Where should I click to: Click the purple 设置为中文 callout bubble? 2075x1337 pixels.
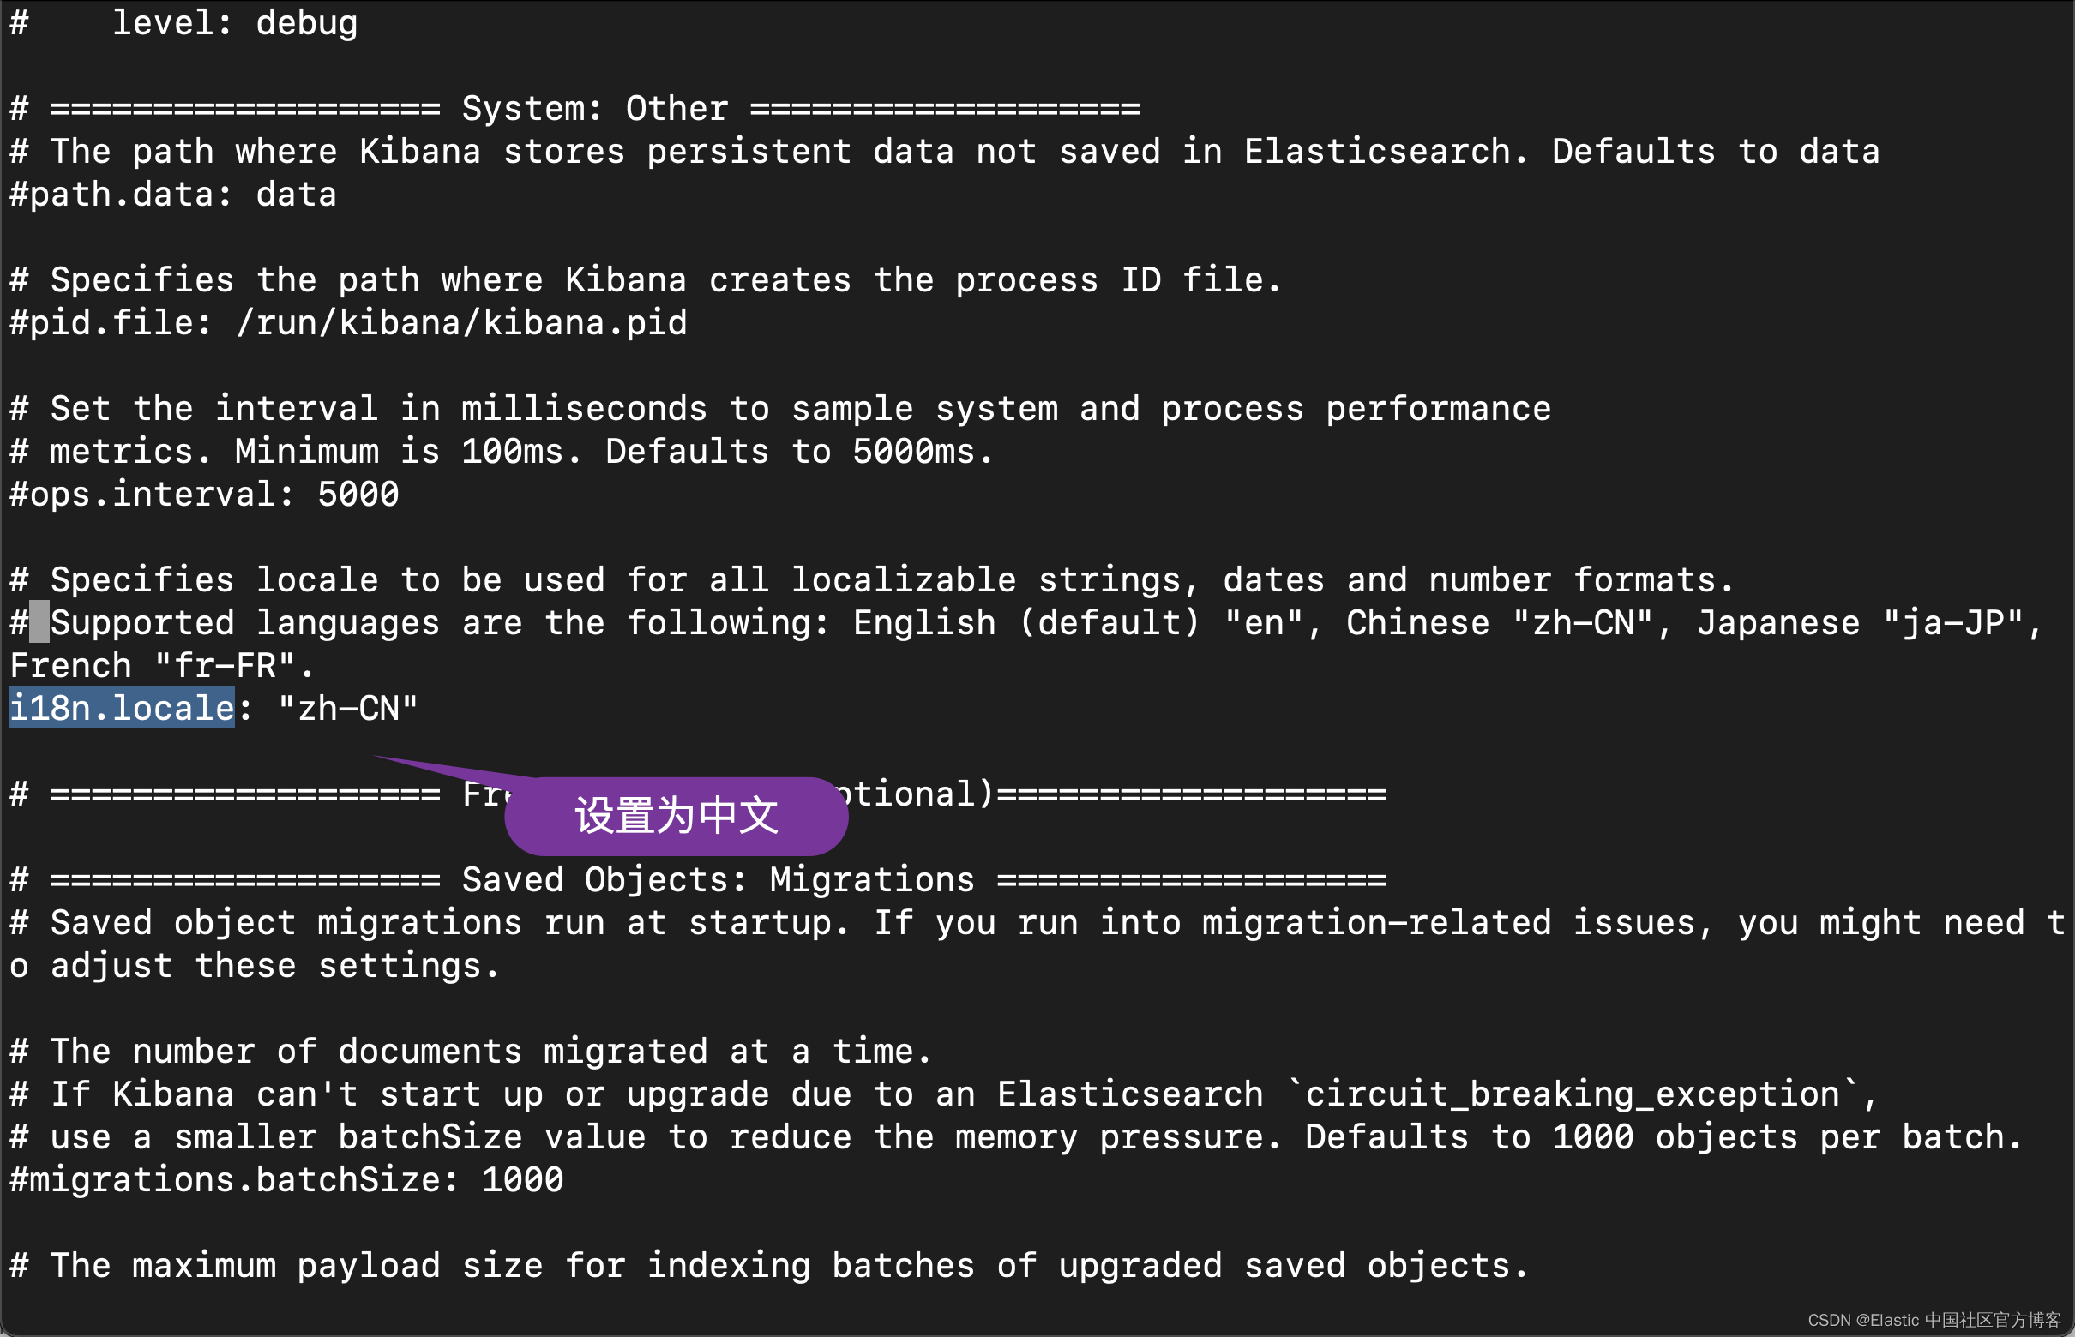[x=676, y=815]
